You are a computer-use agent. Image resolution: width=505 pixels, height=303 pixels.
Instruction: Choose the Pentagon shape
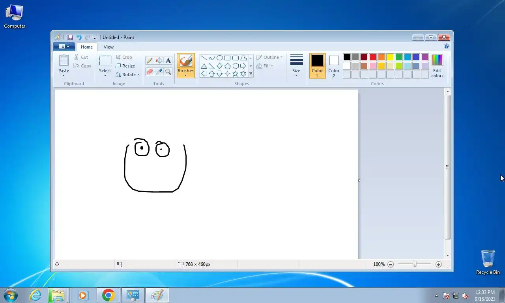pos(228,66)
